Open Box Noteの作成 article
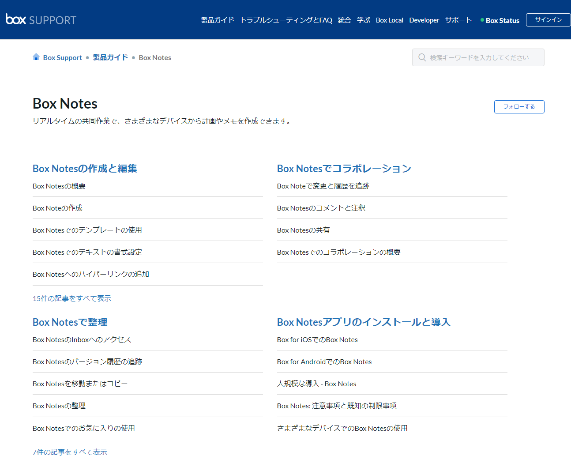This screenshot has width=571, height=467. pyautogui.click(x=57, y=208)
